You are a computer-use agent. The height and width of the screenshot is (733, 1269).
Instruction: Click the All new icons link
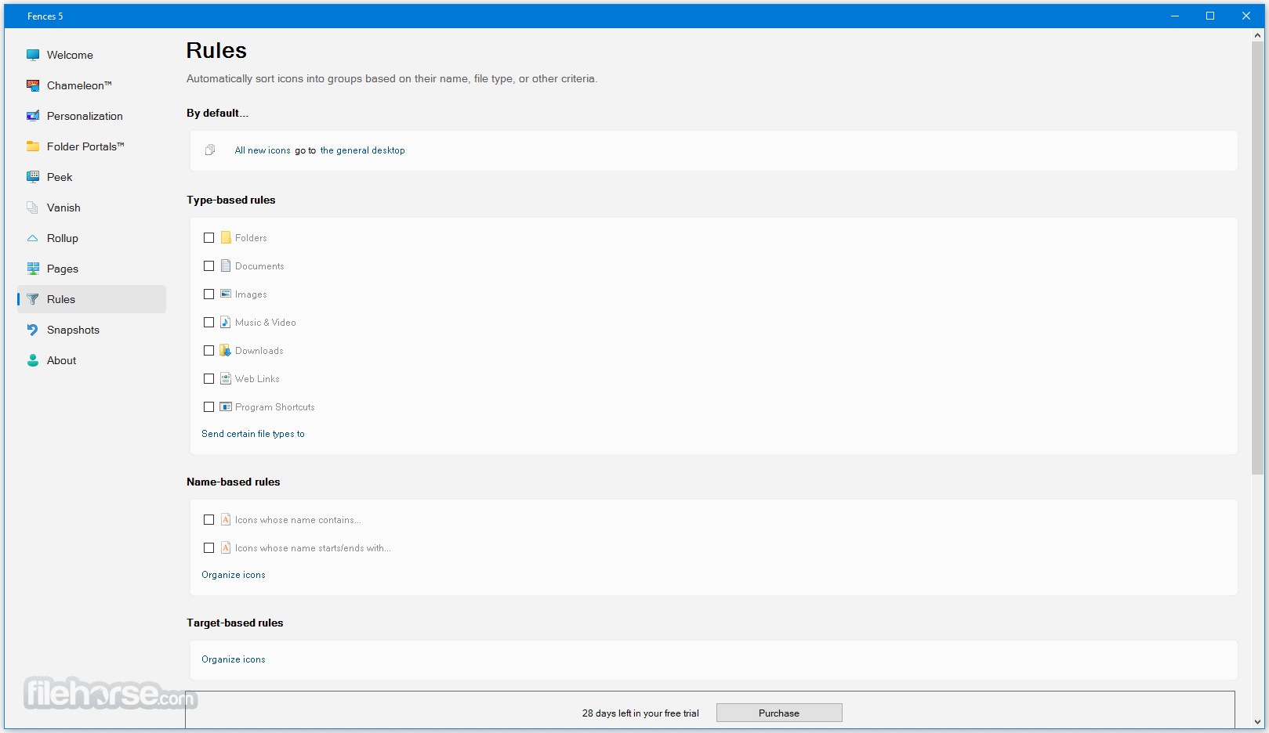(x=263, y=150)
